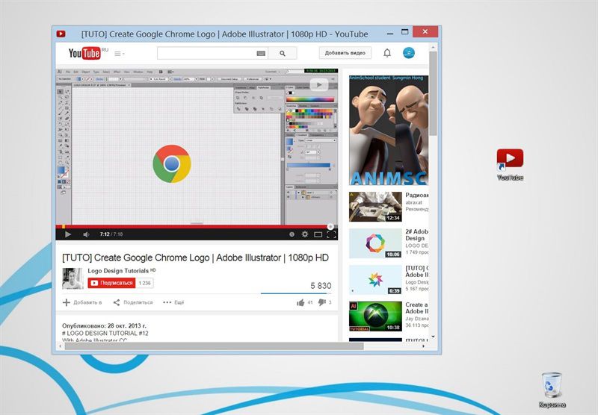Select the YouTube desktop shortcut icon

pos(510,164)
